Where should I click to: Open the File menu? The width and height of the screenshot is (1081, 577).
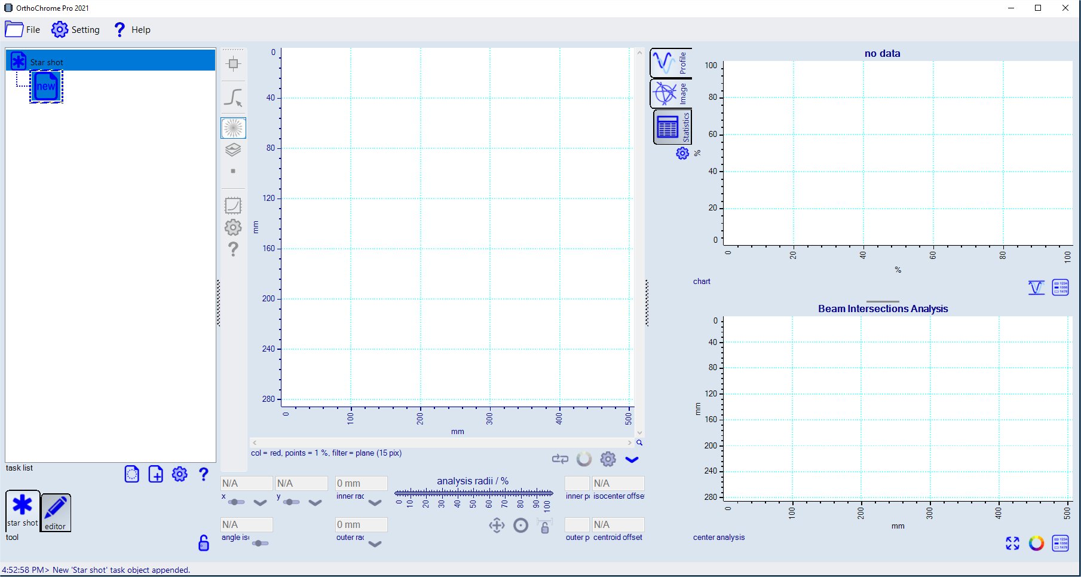[23, 29]
